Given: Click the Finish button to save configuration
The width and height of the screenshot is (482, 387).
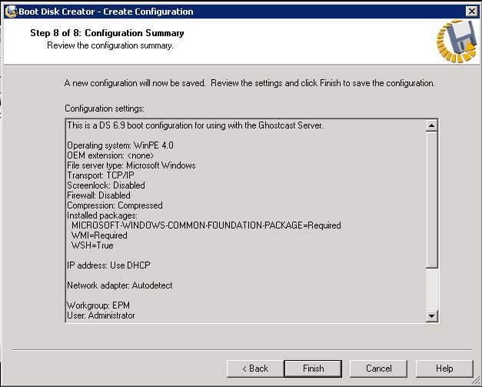Looking at the screenshot, I should coord(313,369).
